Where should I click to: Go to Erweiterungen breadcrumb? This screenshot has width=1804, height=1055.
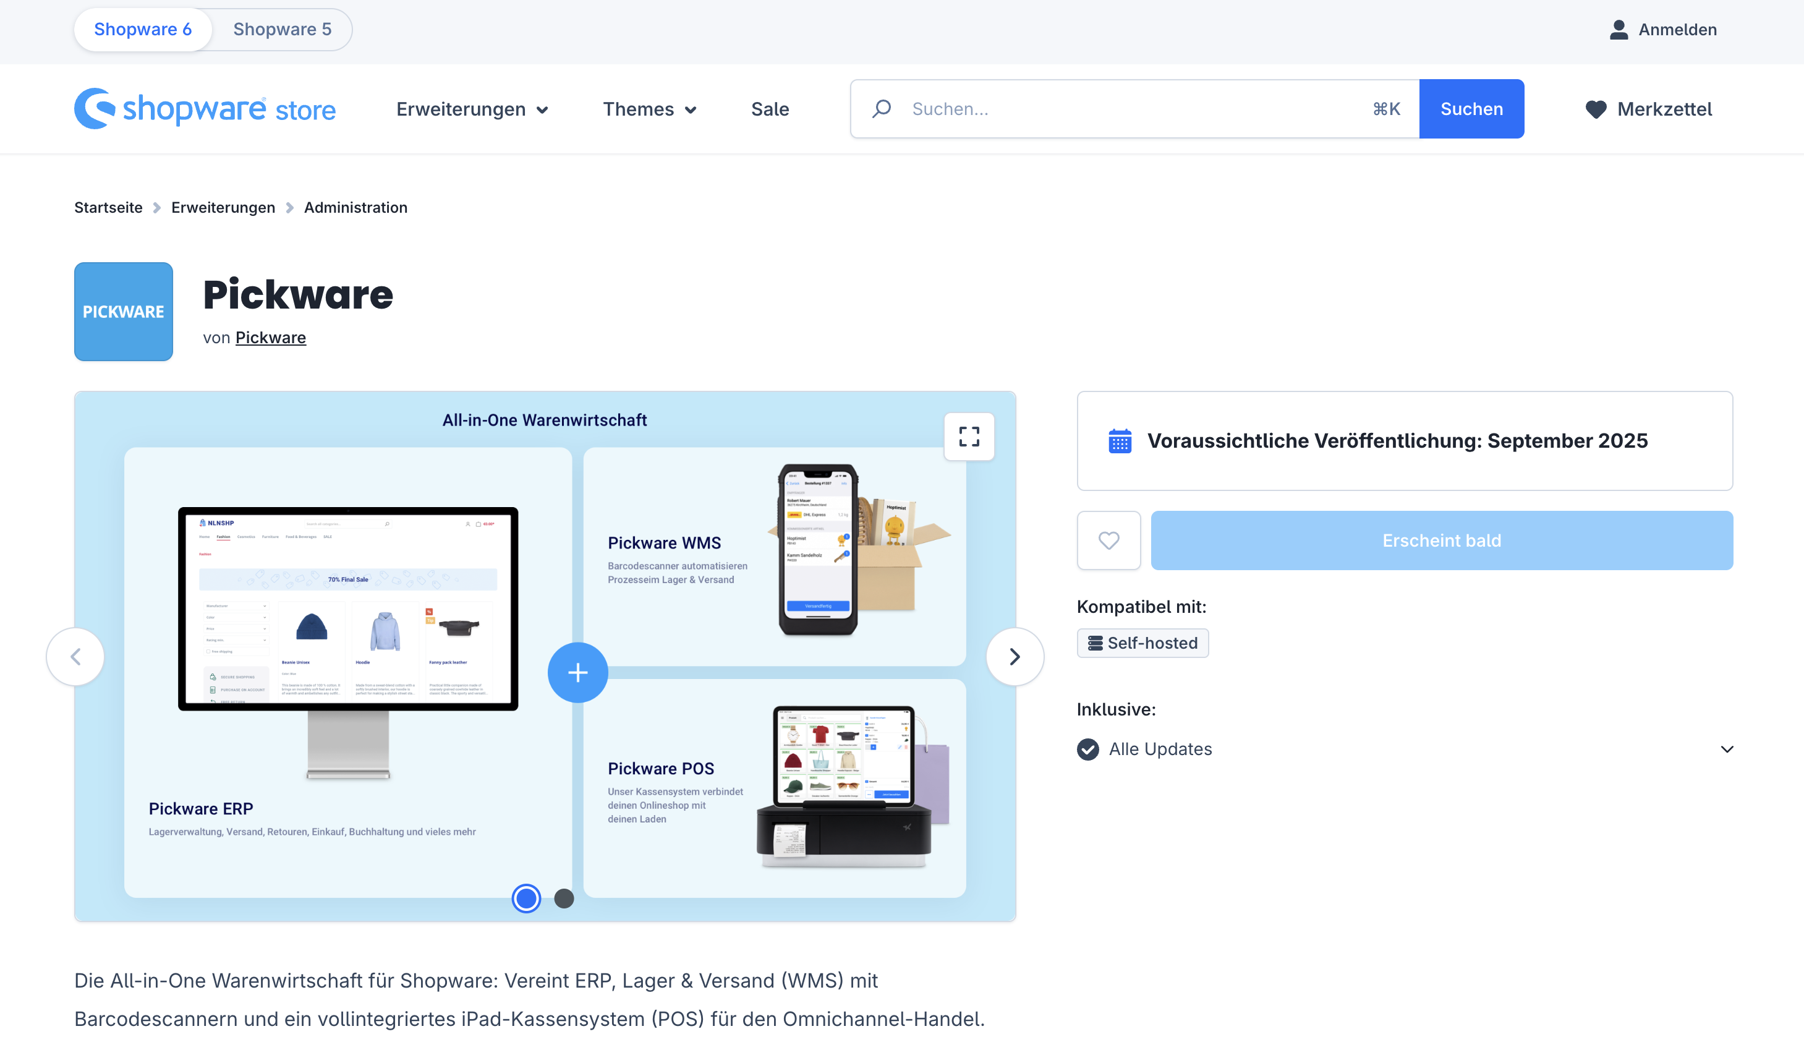click(223, 207)
